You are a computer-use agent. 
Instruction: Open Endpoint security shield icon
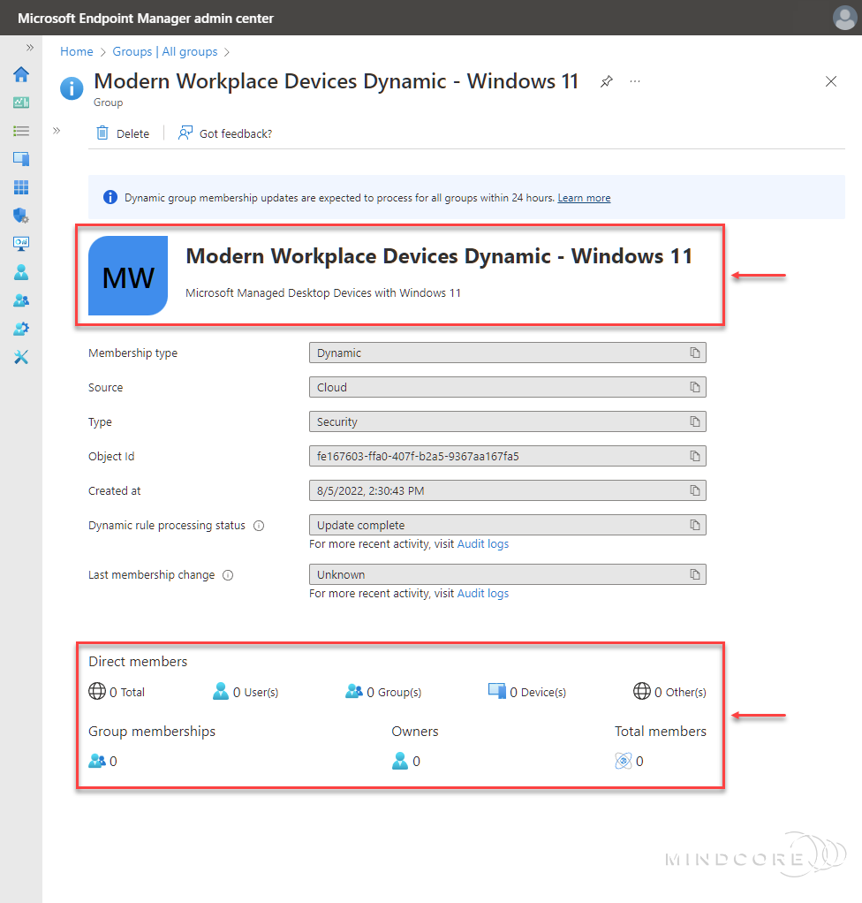(x=21, y=216)
